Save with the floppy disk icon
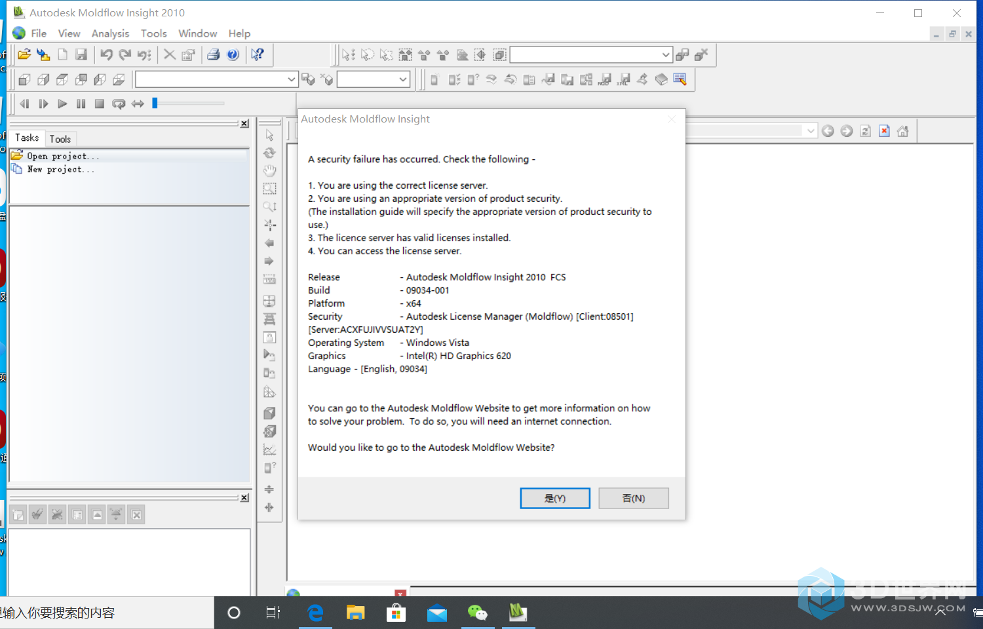This screenshot has height=629, width=983. [x=81, y=55]
